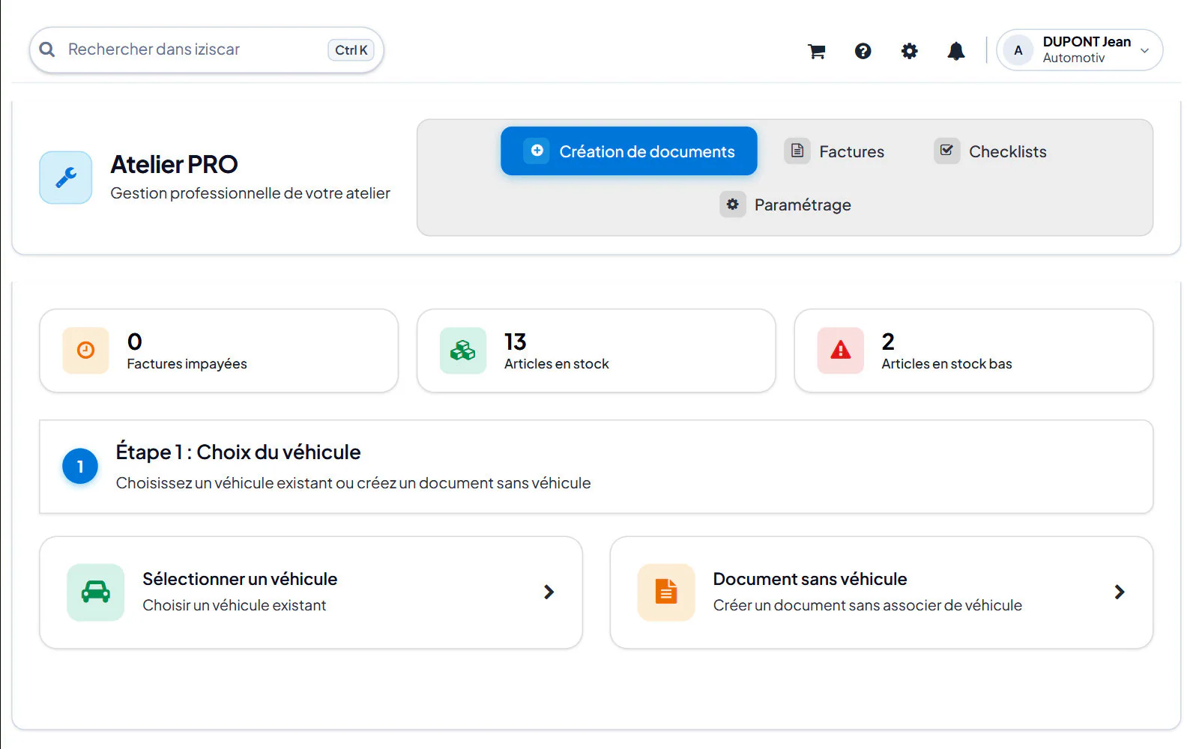
Task: Open the help question mark icon
Action: click(863, 51)
